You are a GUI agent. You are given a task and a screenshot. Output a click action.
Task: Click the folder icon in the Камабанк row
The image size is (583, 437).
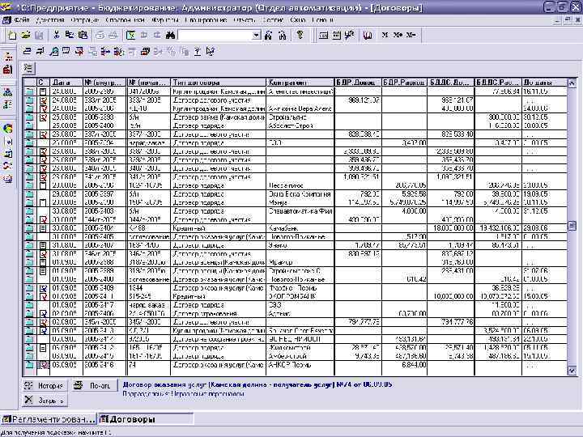[x=29, y=227]
